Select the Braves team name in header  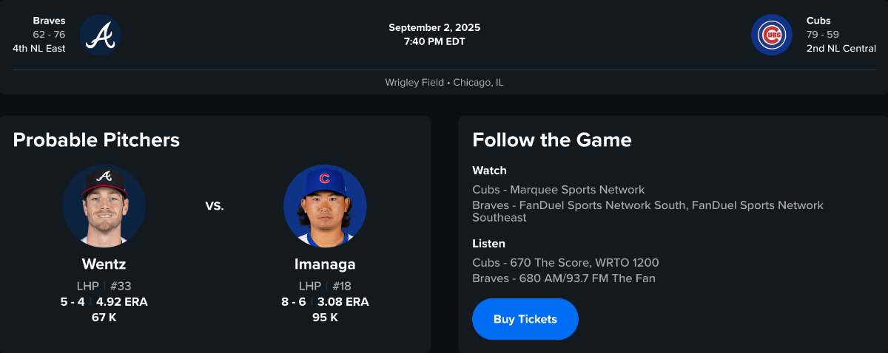(x=49, y=21)
